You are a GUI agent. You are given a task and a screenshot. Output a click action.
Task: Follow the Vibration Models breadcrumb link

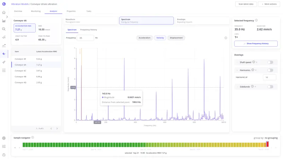pos(20,4)
